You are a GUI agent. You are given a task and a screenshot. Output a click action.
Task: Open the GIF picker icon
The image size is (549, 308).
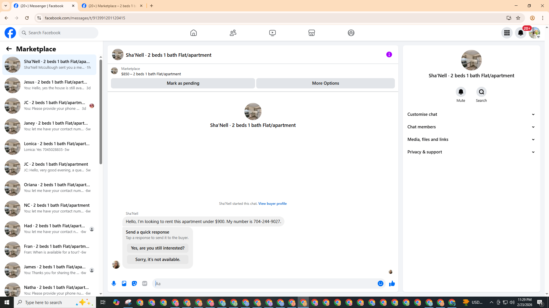(145, 283)
